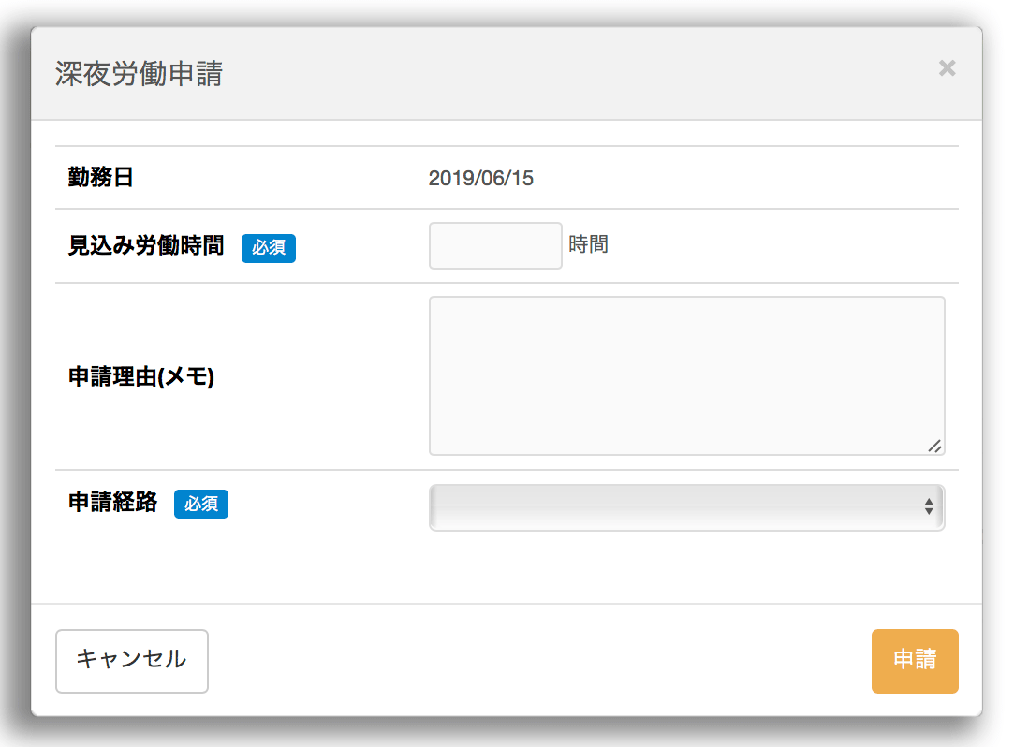
Task: Click the date value 2019/06/15
Action: [481, 178]
